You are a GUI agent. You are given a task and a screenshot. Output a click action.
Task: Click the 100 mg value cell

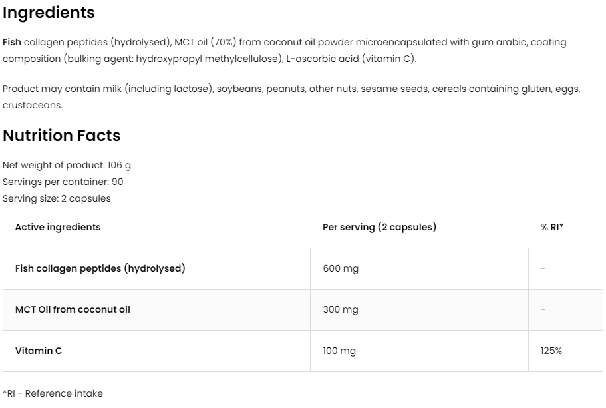[x=339, y=351]
